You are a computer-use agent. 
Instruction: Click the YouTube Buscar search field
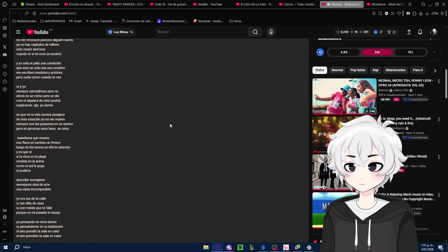201,32
